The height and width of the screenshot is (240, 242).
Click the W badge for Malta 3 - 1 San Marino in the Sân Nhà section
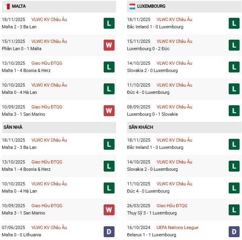pos(109,209)
